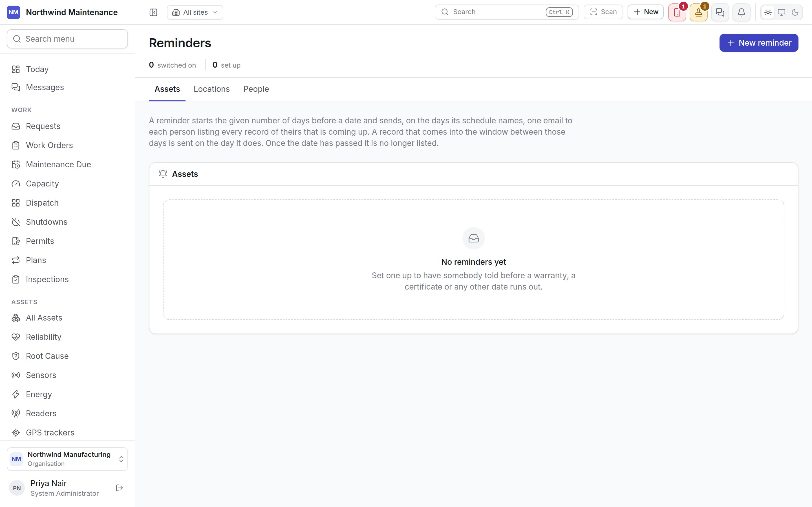Open Work Orders in the sidebar
Screen dimensions: 812x507
coord(67,145)
